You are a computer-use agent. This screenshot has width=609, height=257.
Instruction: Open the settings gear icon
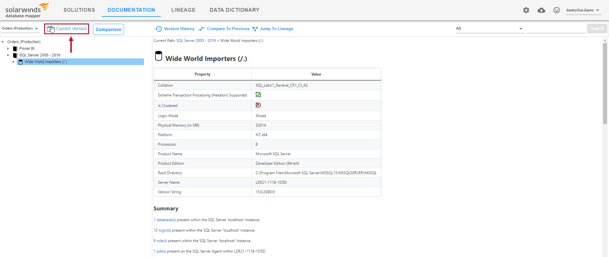(x=526, y=10)
